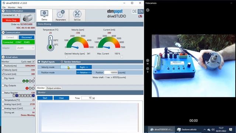Toggle the Analog Input [mV] checkbox
236x133 pixels.
pyautogui.click(x=3, y=104)
